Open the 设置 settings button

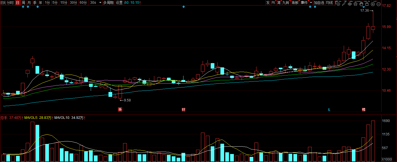(x=119, y=3)
